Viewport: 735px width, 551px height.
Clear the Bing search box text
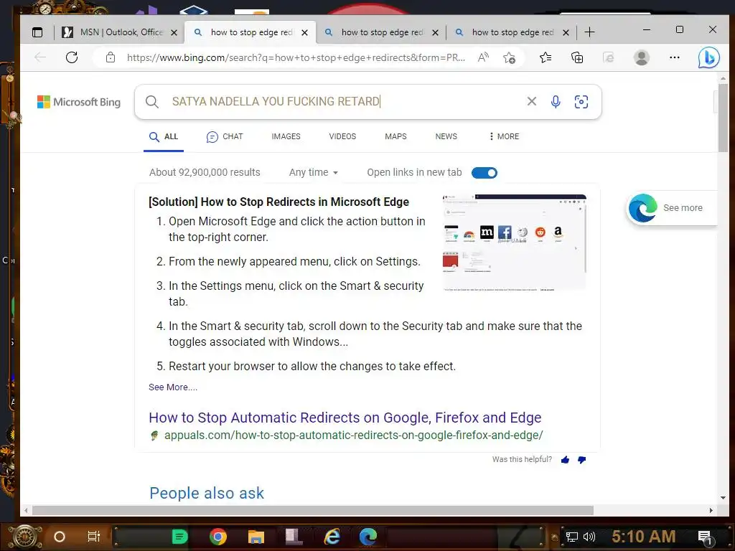coord(532,101)
